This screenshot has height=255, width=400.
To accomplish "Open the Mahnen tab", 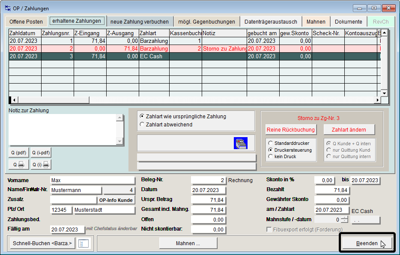I will 316,22.
